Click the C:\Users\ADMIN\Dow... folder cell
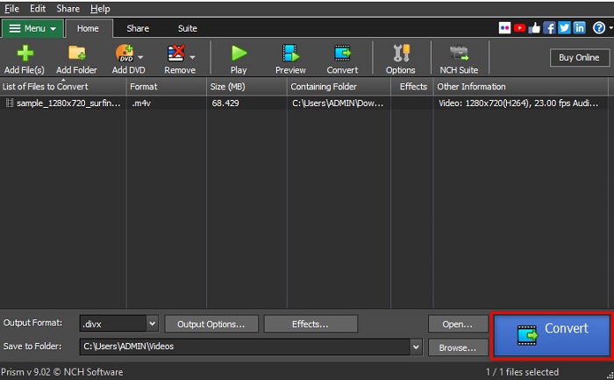The image size is (614, 380). click(x=338, y=104)
